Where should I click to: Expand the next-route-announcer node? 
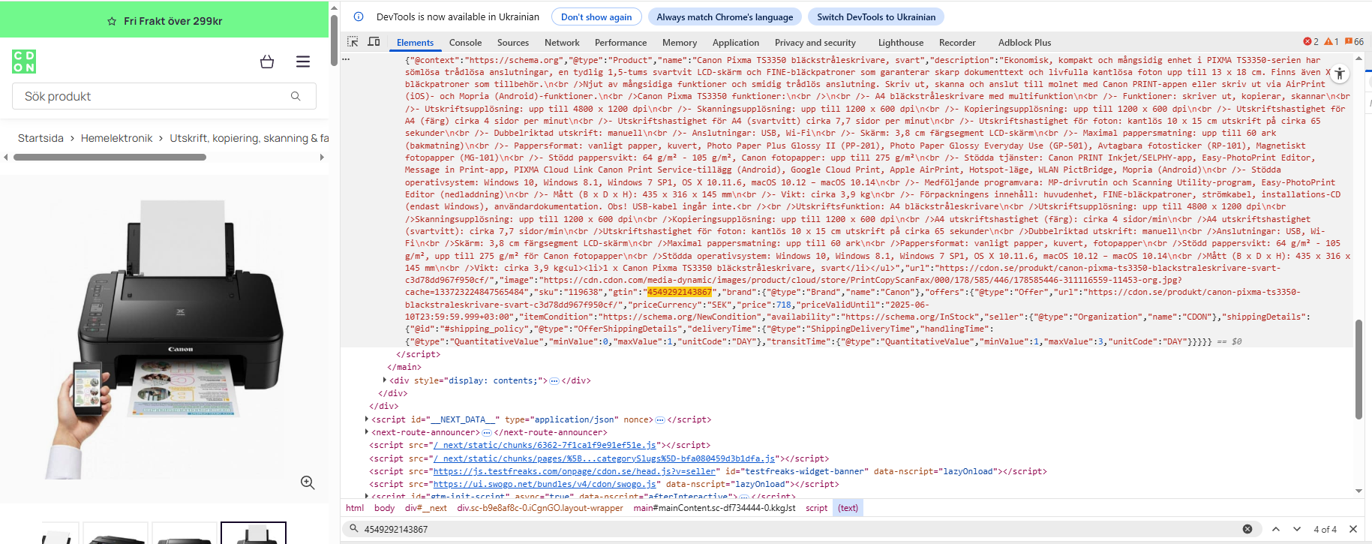pyautogui.click(x=367, y=432)
